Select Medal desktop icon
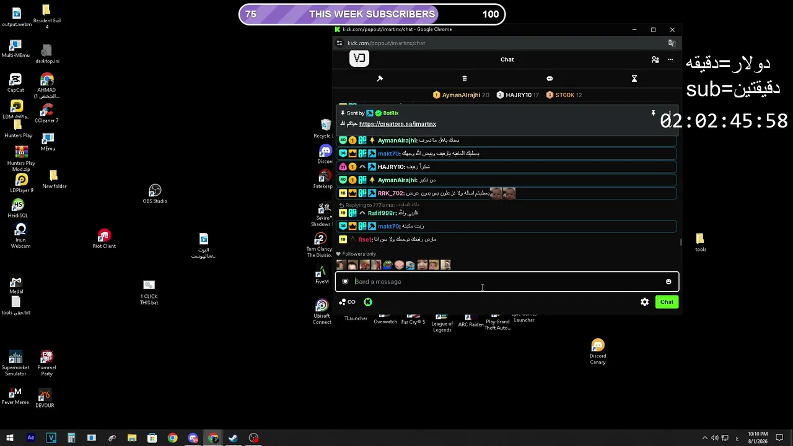Screen dimensions: 793x446 coord(16,285)
